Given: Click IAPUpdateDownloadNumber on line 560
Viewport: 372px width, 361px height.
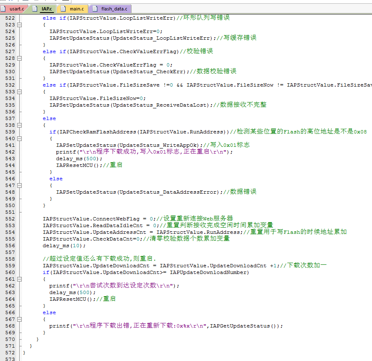Looking at the screenshot, I should point(208,272).
